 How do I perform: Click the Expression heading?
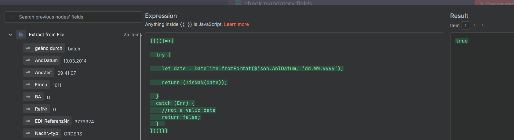(161, 16)
